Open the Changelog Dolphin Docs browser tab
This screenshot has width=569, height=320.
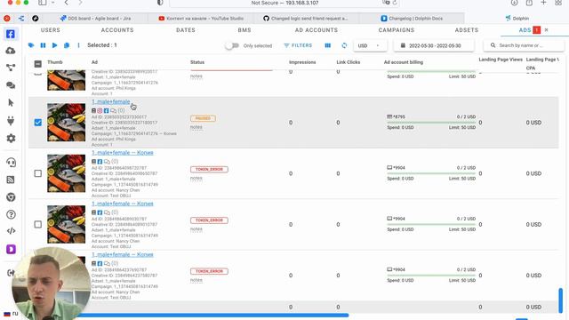(412, 18)
